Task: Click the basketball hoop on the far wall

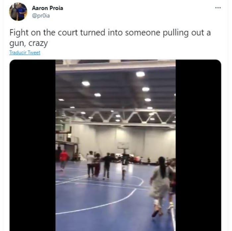Action: point(123,146)
